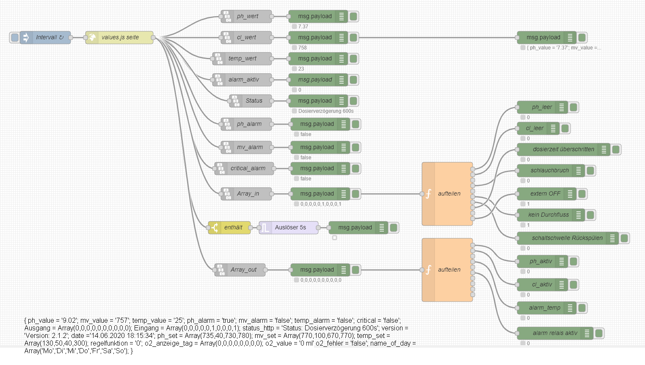Image resolution: width=645 pixels, height=365 pixels.
Task: Click the input port of upper aufteilen
Action: [422, 194]
